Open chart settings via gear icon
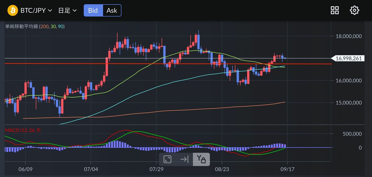Image resolution: width=372 pixels, height=177 pixels. 354,10
